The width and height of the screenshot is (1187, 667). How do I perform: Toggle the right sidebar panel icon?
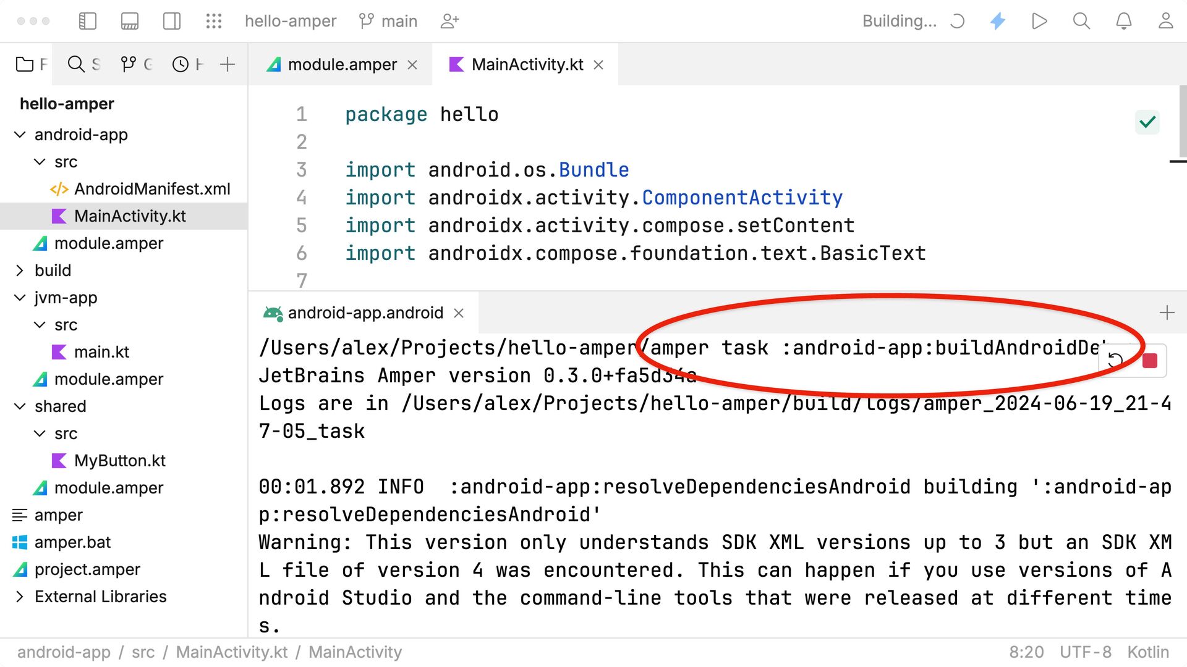click(172, 21)
